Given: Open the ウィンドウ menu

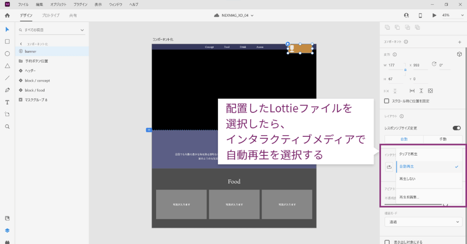Looking at the screenshot, I should tap(116, 5).
